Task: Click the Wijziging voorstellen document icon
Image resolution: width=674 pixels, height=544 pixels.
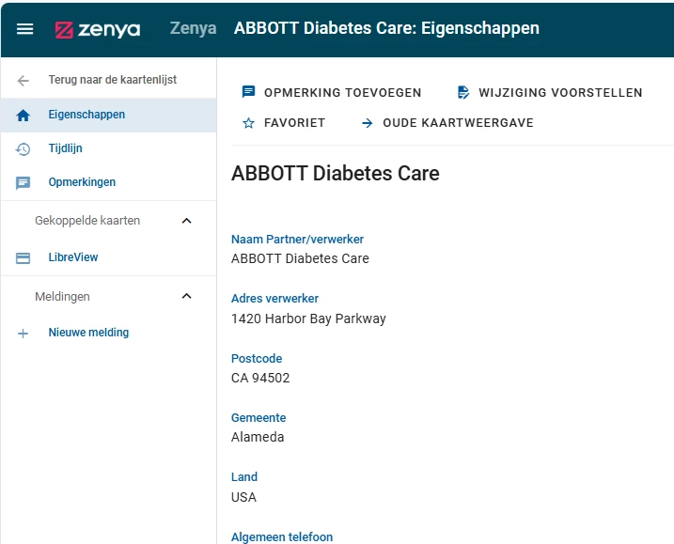Action: pyautogui.click(x=463, y=92)
